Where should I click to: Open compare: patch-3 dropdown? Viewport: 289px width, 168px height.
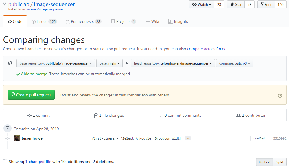point(235,63)
